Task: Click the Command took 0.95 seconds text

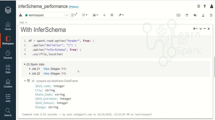Action: (x=87, y=114)
